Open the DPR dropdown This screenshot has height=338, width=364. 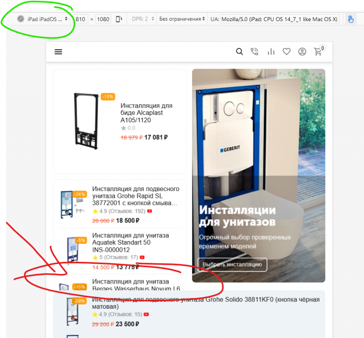click(x=143, y=19)
